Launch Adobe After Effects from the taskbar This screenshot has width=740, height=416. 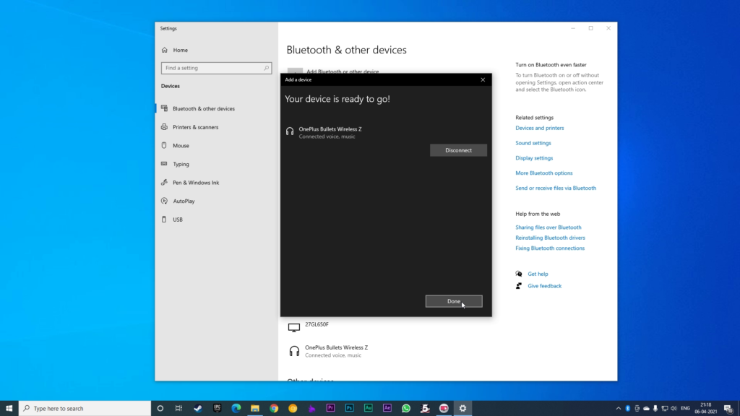[387, 408]
